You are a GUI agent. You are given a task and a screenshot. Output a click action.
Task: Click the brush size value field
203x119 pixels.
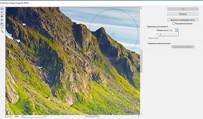[x=172, y=30]
